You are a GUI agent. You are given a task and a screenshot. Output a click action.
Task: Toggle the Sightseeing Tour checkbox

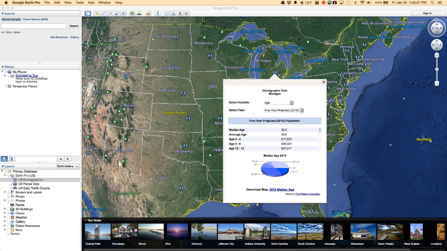point(9,76)
